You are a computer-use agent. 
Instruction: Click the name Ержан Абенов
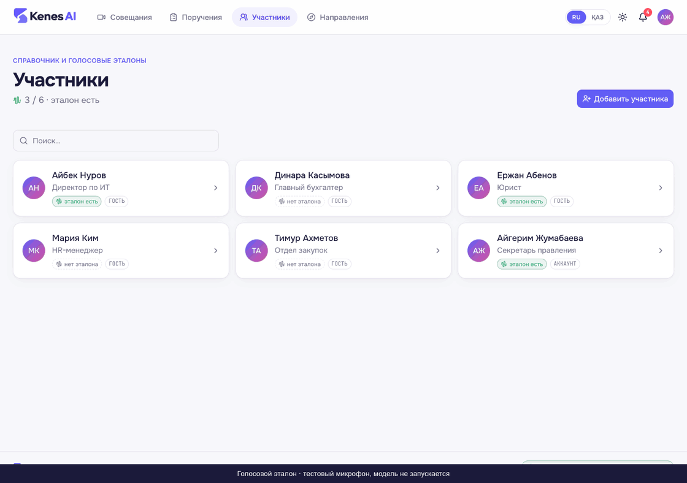tap(527, 175)
